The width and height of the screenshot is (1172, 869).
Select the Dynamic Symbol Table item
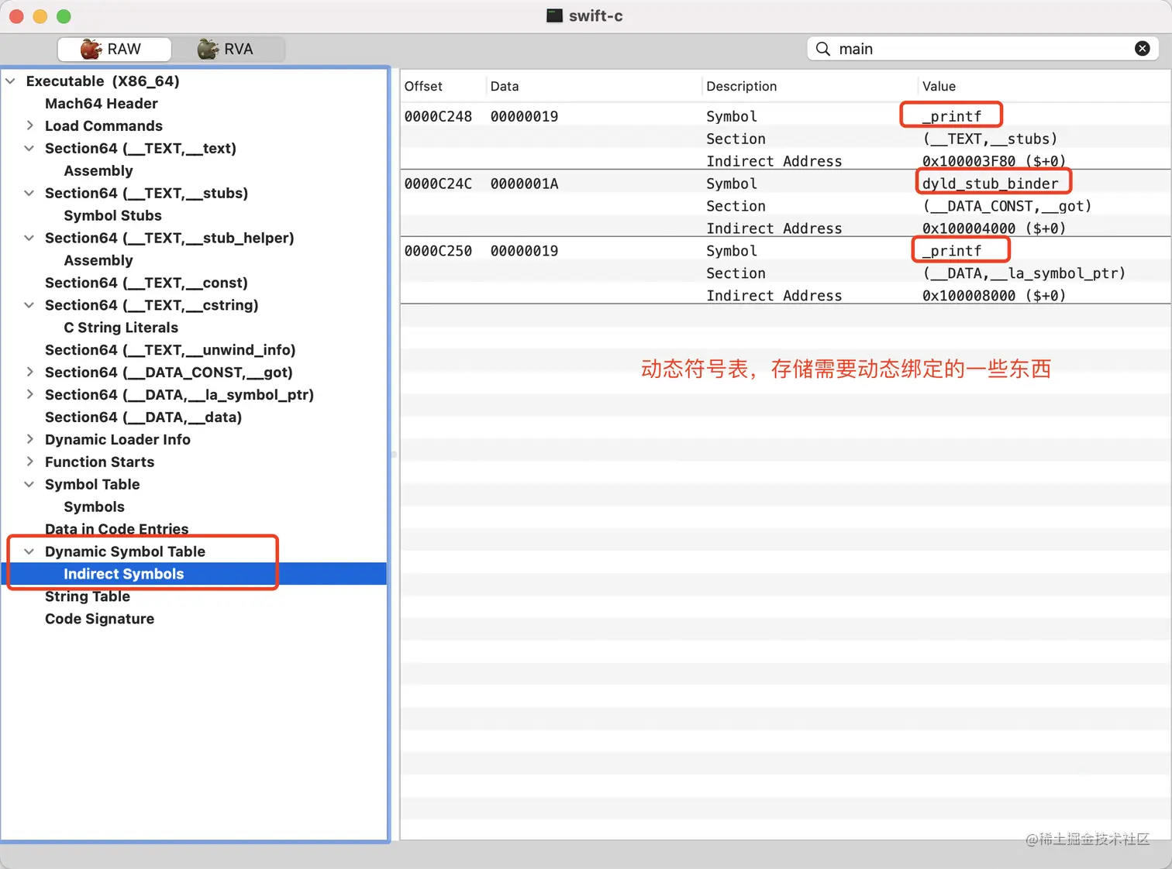click(x=125, y=552)
